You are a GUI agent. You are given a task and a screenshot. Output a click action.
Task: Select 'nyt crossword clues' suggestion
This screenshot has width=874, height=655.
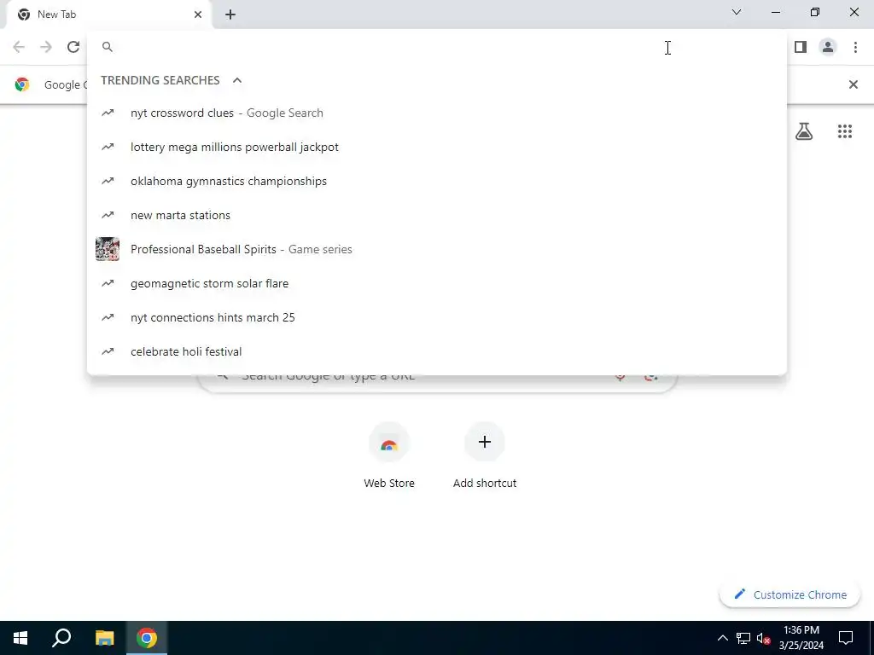437,113
